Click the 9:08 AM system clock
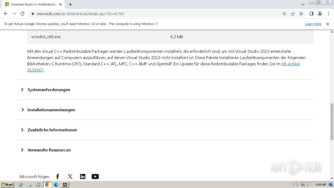This screenshot has width=334, height=188. [x=321, y=185]
